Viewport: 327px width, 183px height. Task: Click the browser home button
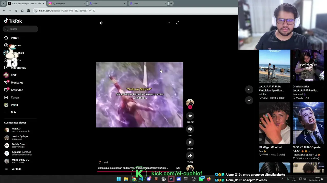[x=22, y=11]
